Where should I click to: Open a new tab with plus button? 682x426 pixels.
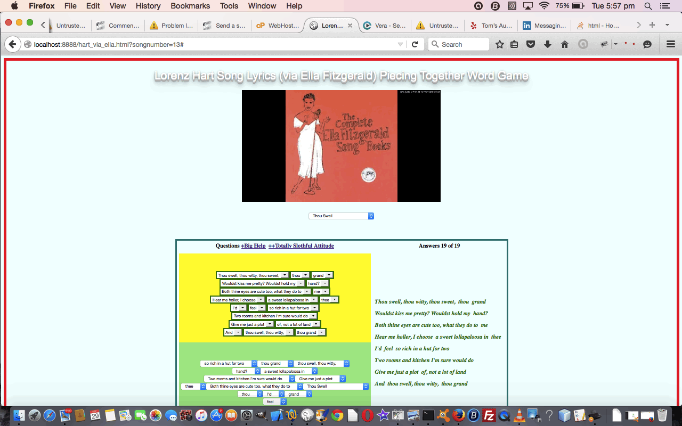(x=652, y=25)
